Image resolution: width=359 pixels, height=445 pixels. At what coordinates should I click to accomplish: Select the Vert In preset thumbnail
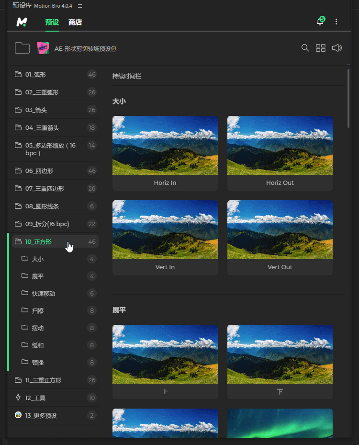165,229
